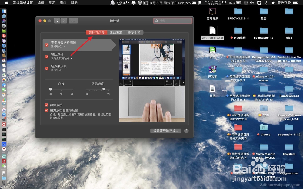The image size is (303, 189).
Task: Switch to the 滚动缩放 tab
Action: [x=116, y=32]
